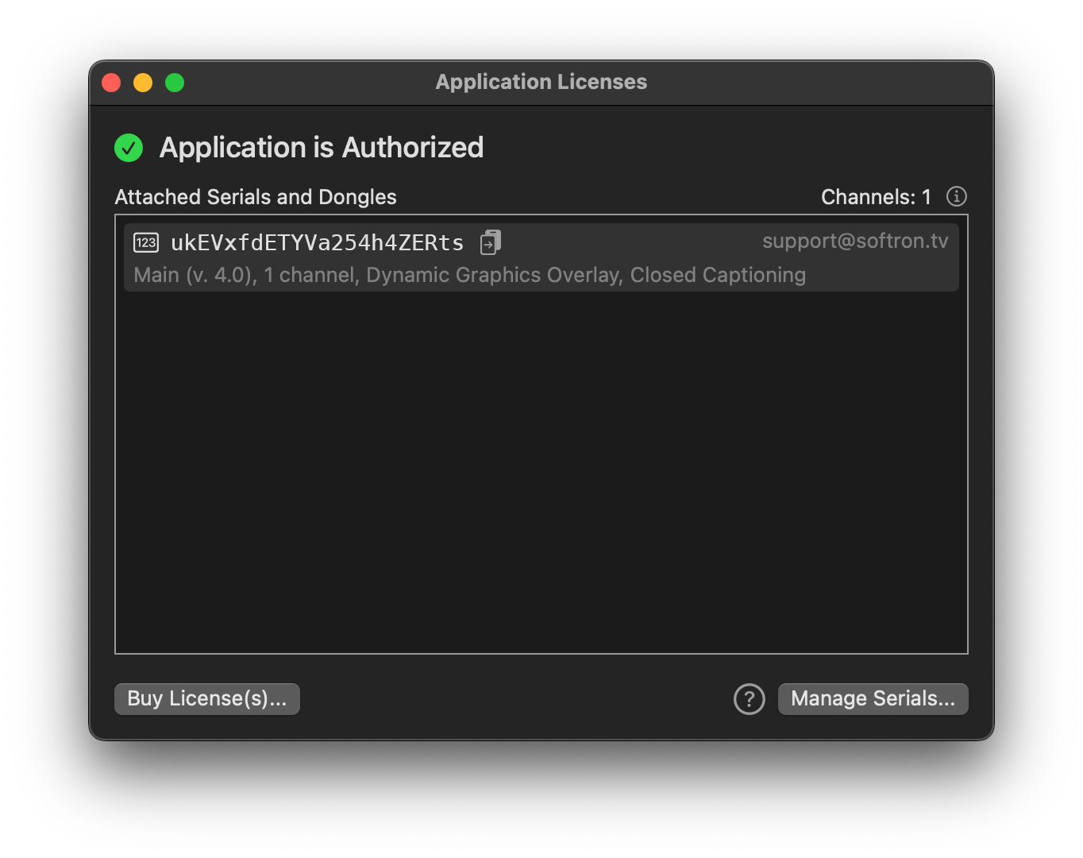Image resolution: width=1083 pixels, height=858 pixels.
Task: Open Buy License(s)... button
Action: pos(207,699)
